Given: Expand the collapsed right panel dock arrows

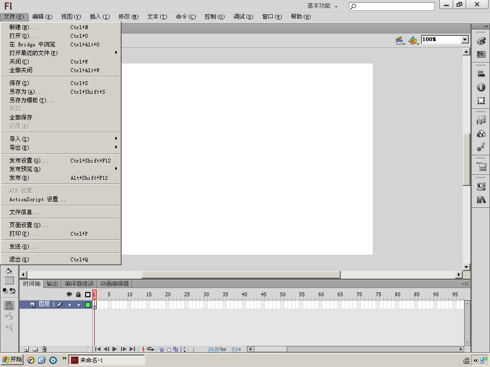Looking at the screenshot, I should (486, 27).
